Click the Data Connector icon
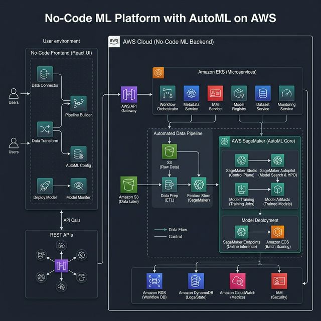This screenshot has height=321, width=321. 45,74
